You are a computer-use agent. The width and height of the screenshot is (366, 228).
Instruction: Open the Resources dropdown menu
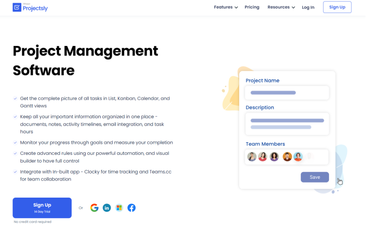[281, 7]
